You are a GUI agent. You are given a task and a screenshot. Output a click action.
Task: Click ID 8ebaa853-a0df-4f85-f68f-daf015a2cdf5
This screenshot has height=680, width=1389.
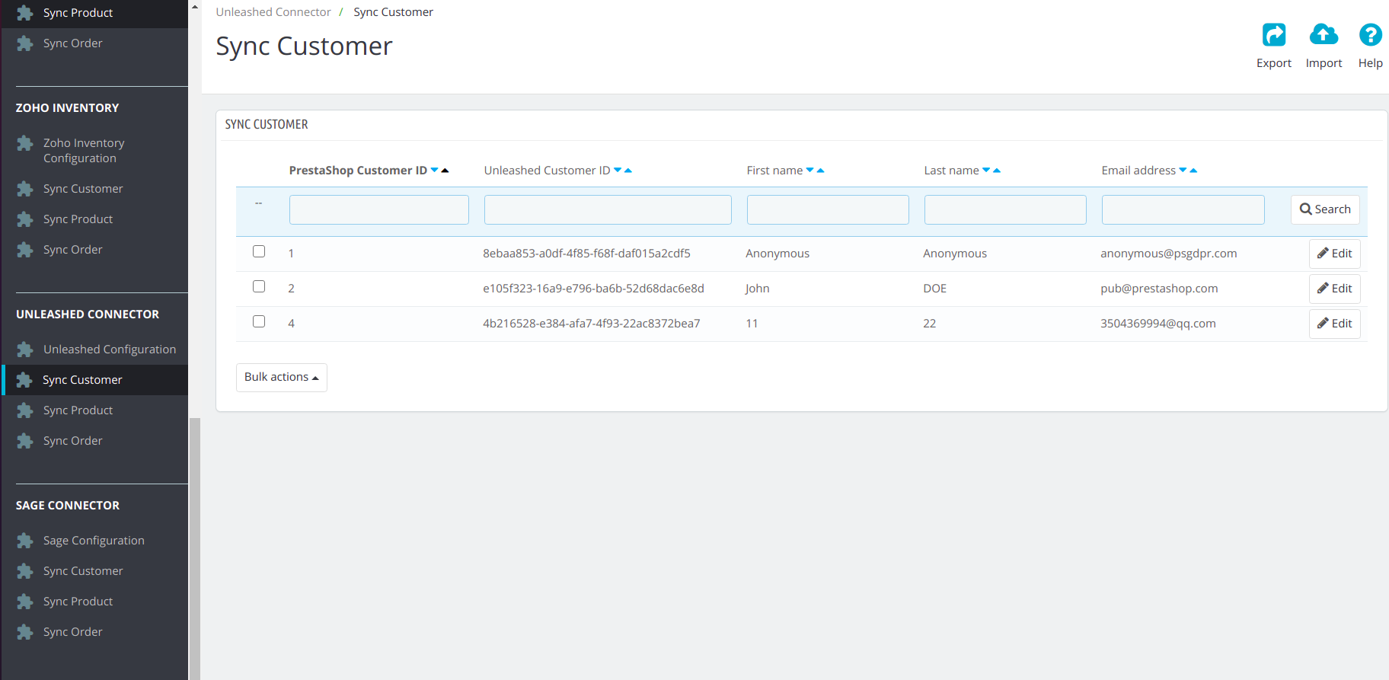click(x=586, y=254)
